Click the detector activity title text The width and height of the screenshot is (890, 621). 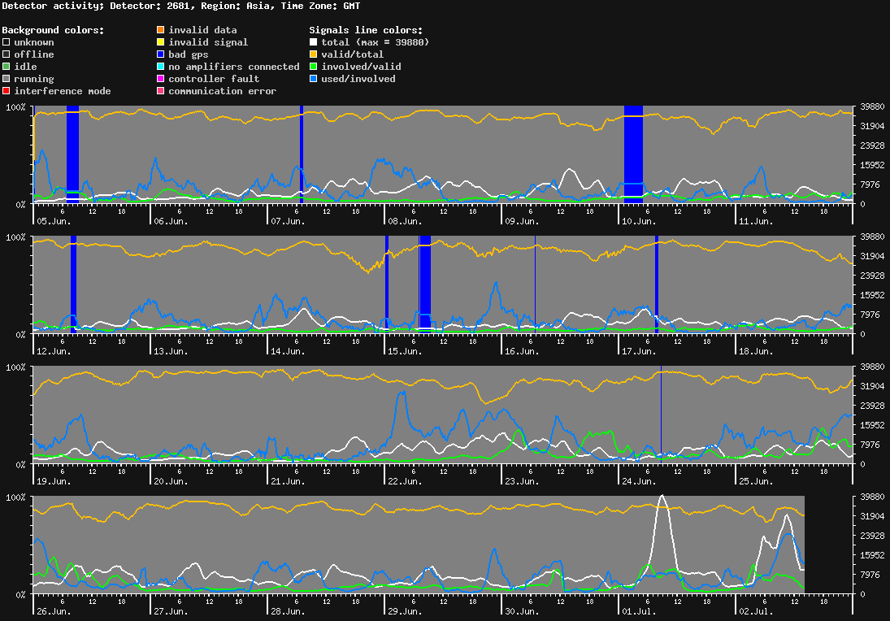(x=181, y=6)
